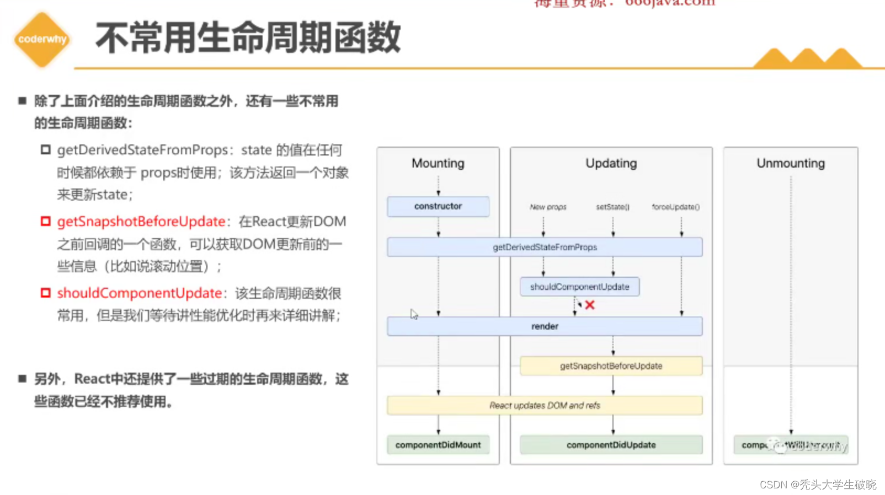Screen dimensions: 885x495
Task: Click the getDerivedStateFromProps diagram box
Action: click(545, 247)
